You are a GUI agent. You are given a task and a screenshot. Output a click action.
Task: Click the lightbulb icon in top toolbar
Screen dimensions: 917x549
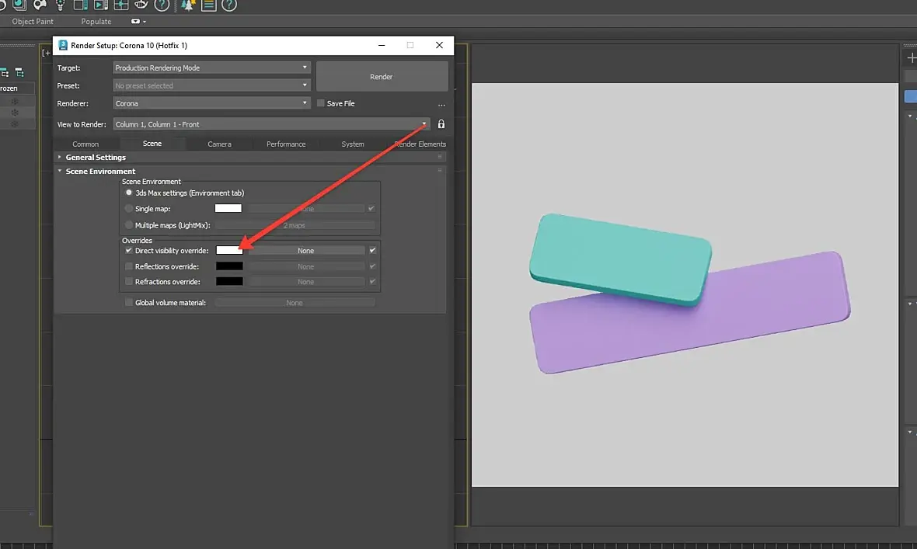pyautogui.click(x=60, y=5)
